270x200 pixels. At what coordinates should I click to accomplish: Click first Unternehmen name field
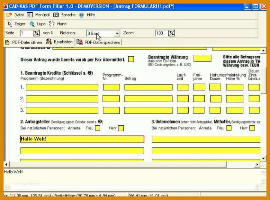206,139
